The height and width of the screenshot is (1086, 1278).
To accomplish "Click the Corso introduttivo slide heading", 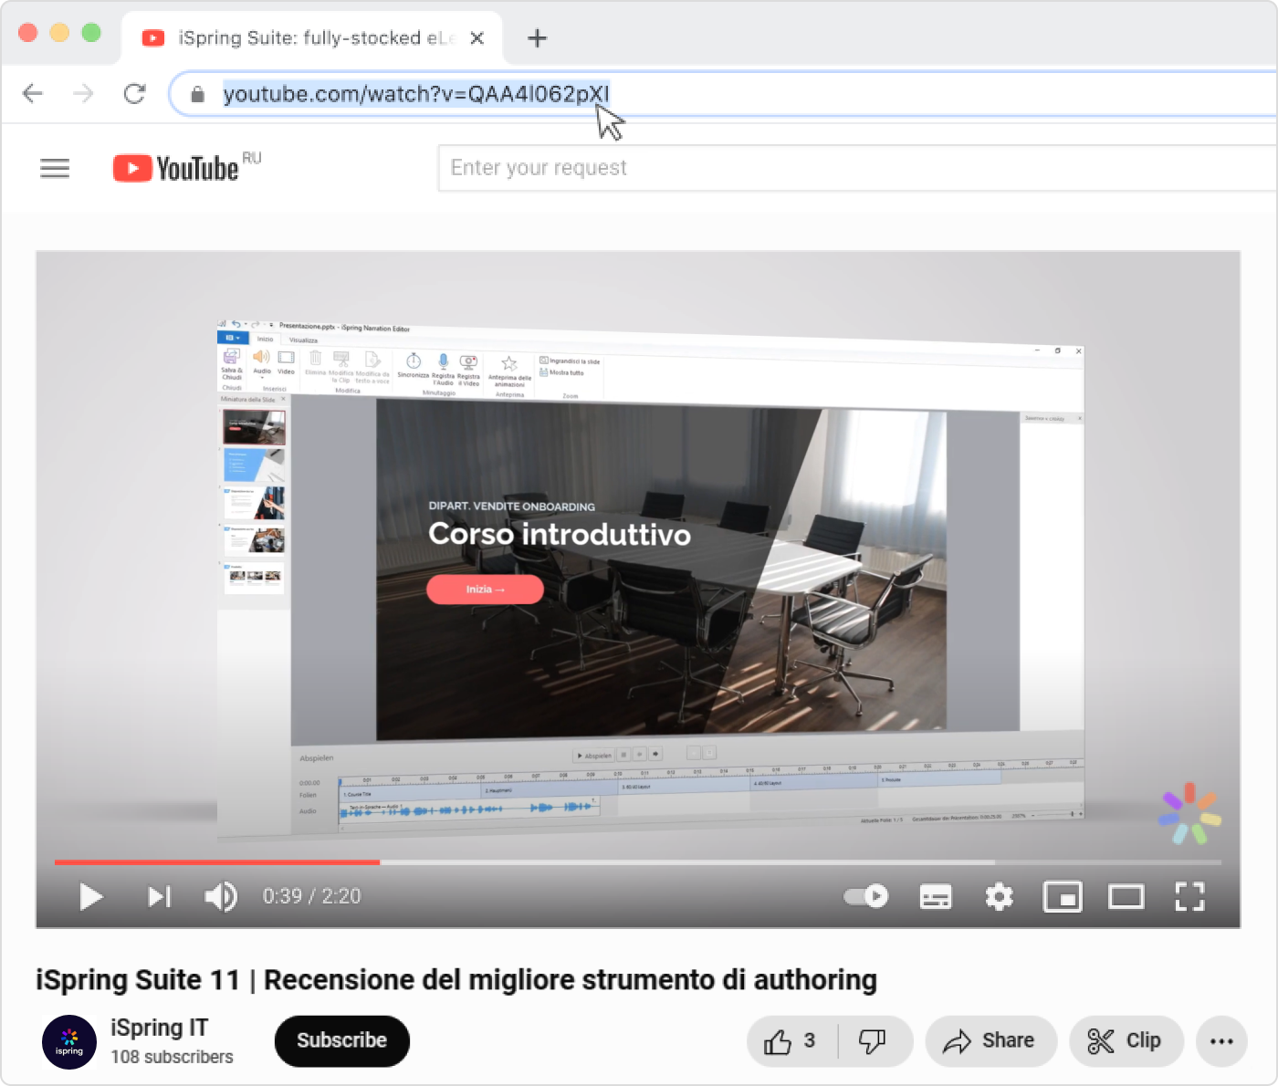I will pos(560,534).
